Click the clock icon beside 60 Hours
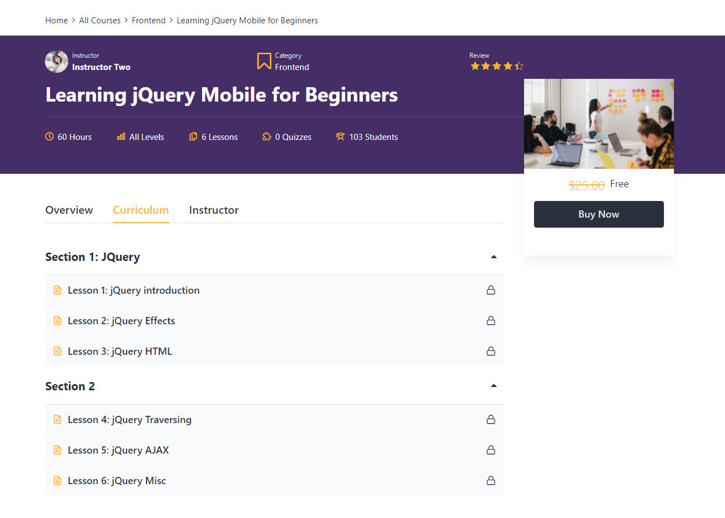The image size is (725, 518). pos(49,137)
